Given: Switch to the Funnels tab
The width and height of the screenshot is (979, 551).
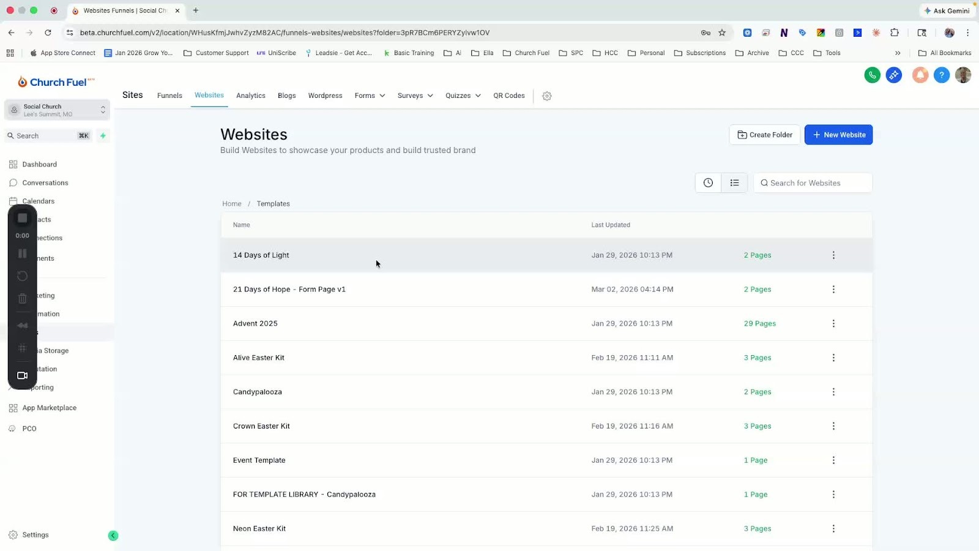Looking at the screenshot, I should [169, 96].
